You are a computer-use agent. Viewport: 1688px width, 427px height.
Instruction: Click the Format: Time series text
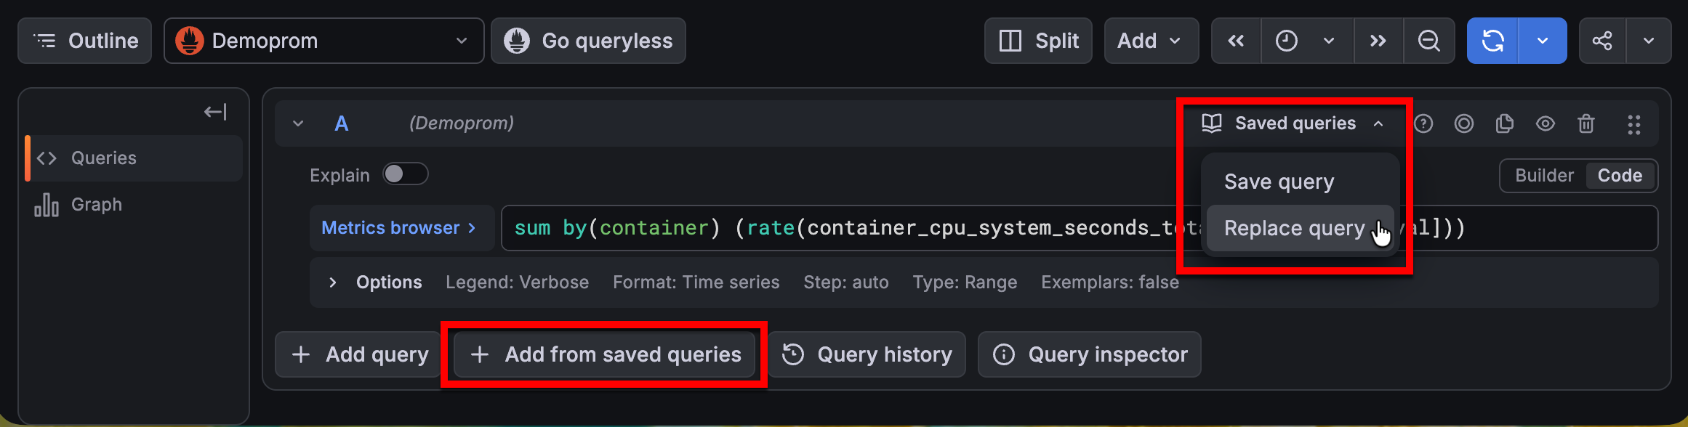(696, 282)
